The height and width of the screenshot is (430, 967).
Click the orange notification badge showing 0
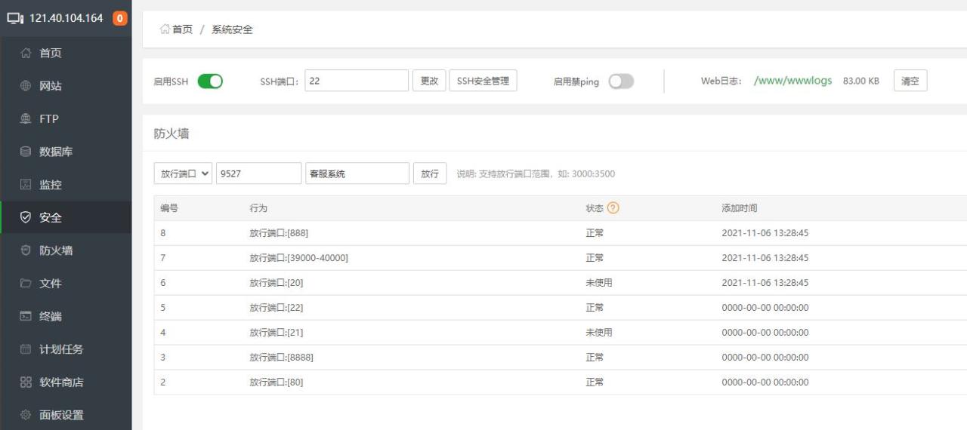tap(119, 18)
